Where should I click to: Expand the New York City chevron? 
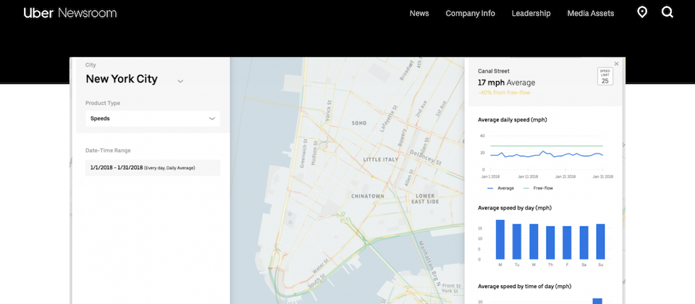[x=180, y=81]
